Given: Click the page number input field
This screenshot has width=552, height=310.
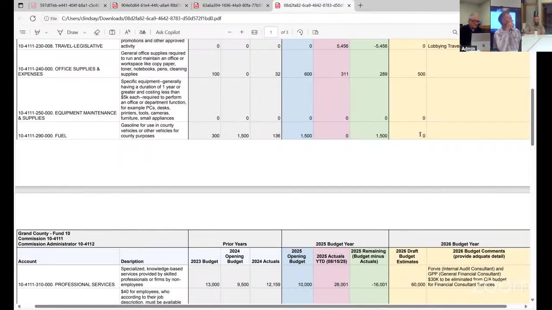Looking at the screenshot, I should point(271,32).
